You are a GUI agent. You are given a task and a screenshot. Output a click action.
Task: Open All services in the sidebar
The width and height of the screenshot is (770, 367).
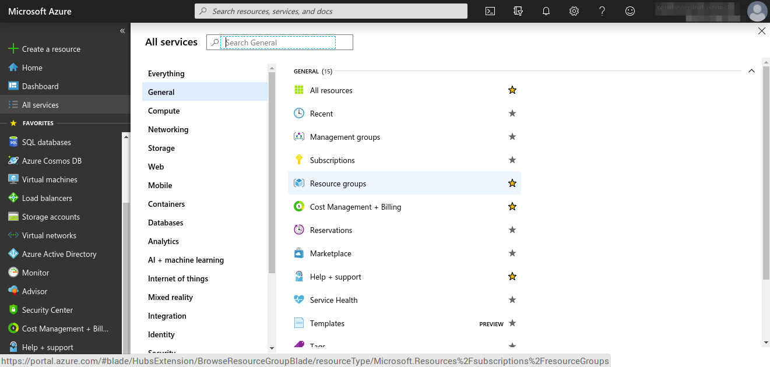[65, 105]
